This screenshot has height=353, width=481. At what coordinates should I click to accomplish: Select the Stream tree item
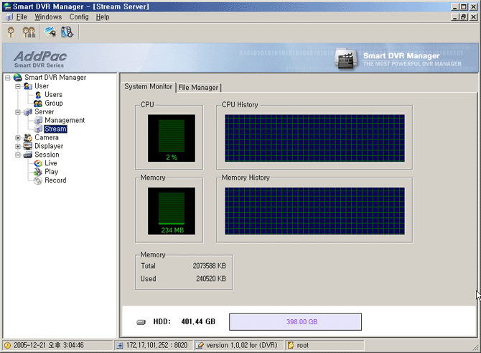[55, 129]
